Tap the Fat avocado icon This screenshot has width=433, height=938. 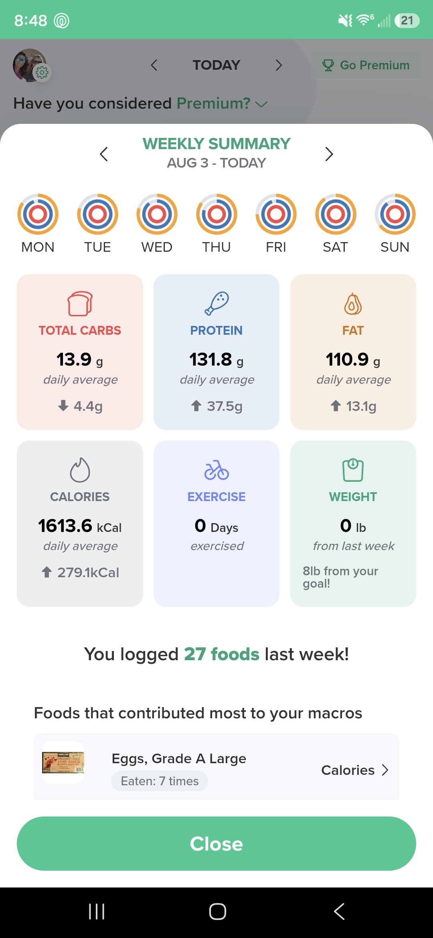click(353, 303)
